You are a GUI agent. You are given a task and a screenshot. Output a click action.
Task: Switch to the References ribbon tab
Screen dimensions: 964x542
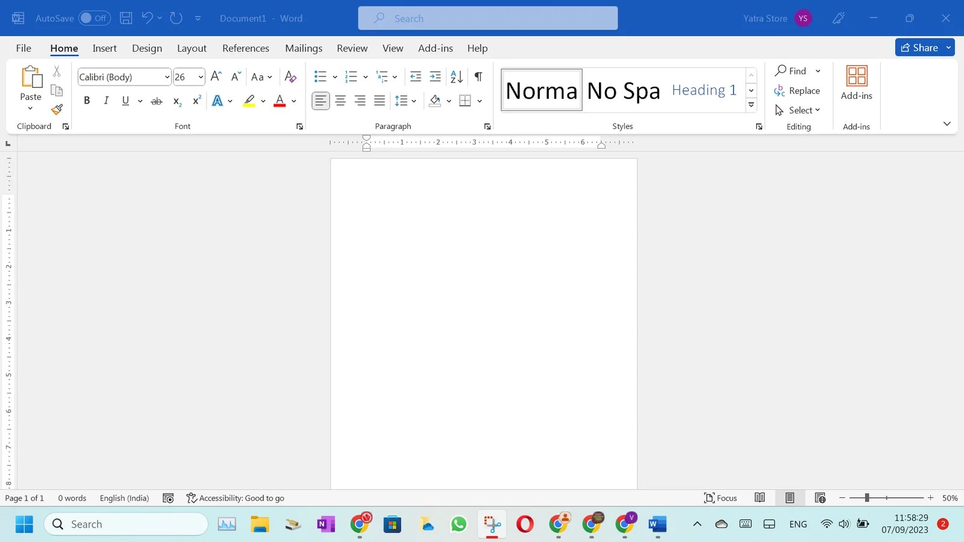coord(246,48)
